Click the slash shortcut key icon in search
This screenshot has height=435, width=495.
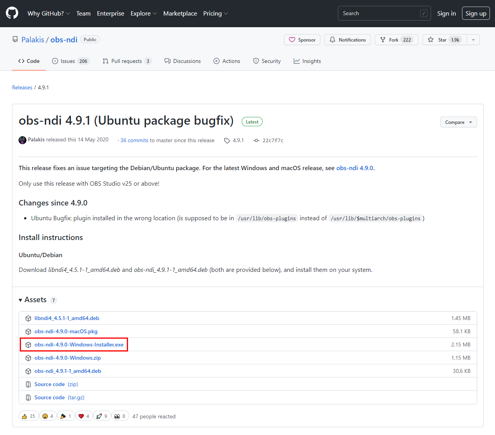(424, 13)
